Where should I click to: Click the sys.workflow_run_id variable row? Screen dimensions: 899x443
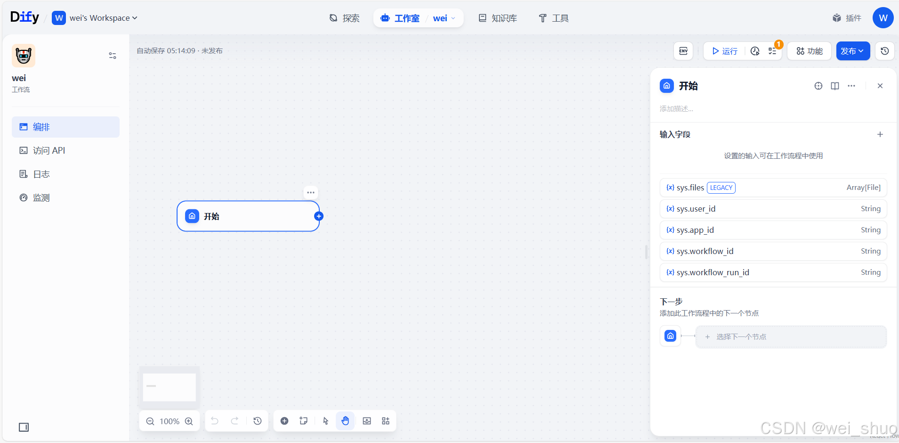(773, 272)
